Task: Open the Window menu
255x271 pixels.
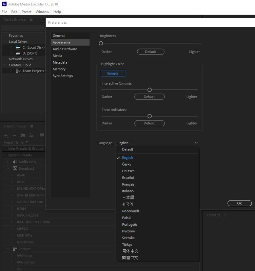Action: click(x=42, y=12)
